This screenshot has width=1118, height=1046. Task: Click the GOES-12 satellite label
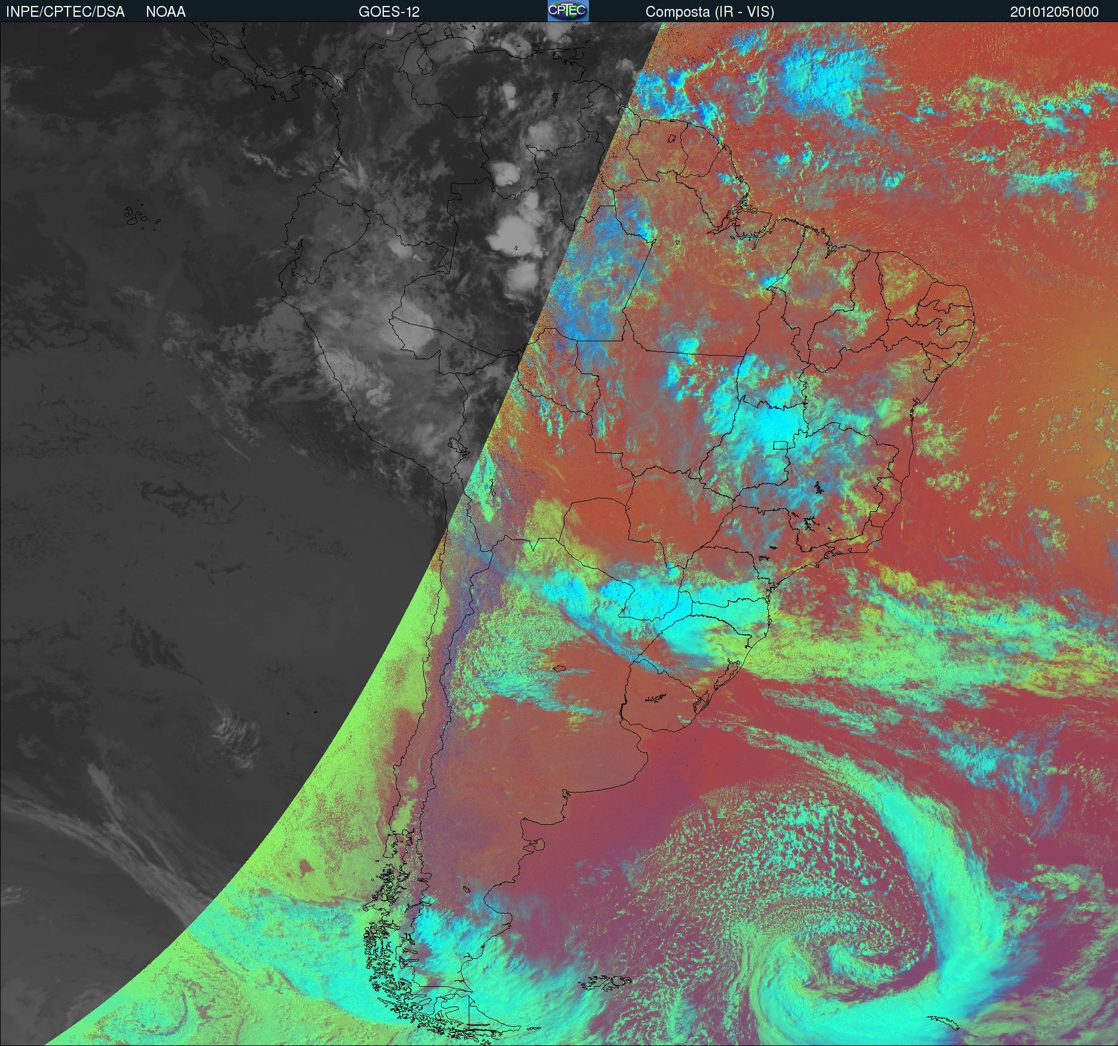click(x=389, y=12)
